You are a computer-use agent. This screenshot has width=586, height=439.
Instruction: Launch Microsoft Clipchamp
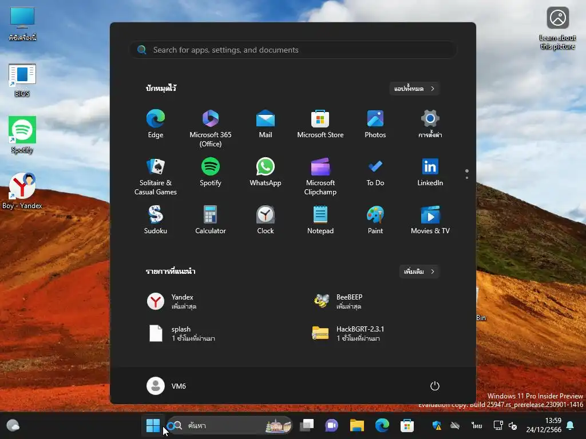tap(320, 177)
